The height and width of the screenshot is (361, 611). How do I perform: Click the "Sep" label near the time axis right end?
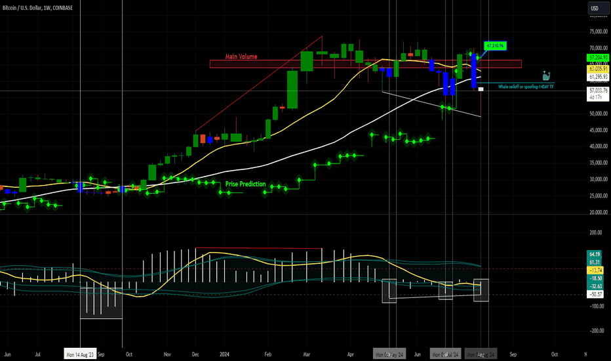coord(513,354)
